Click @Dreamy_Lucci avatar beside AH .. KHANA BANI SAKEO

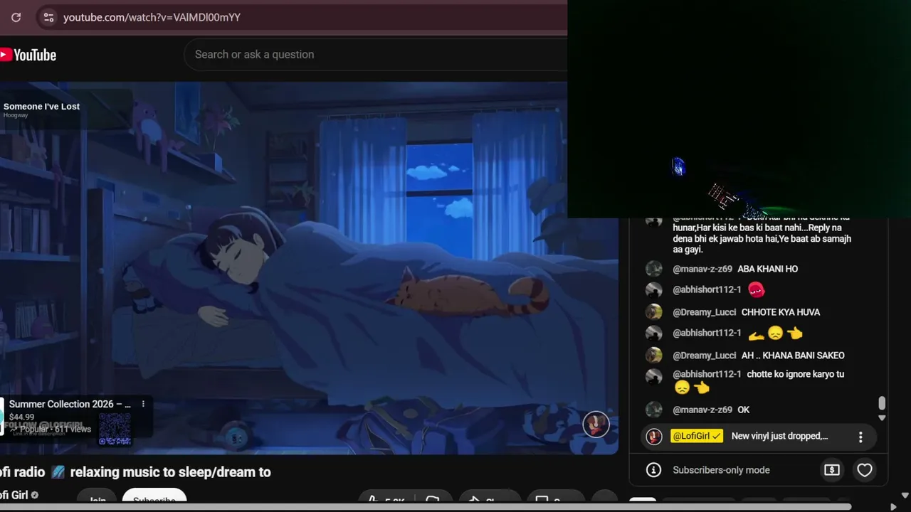click(x=654, y=356)
